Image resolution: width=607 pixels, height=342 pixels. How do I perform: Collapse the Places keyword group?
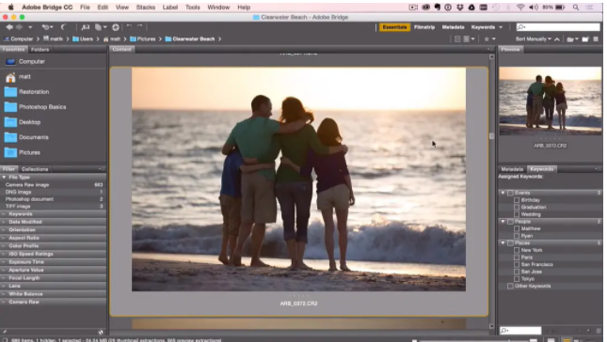coord(503,243)
